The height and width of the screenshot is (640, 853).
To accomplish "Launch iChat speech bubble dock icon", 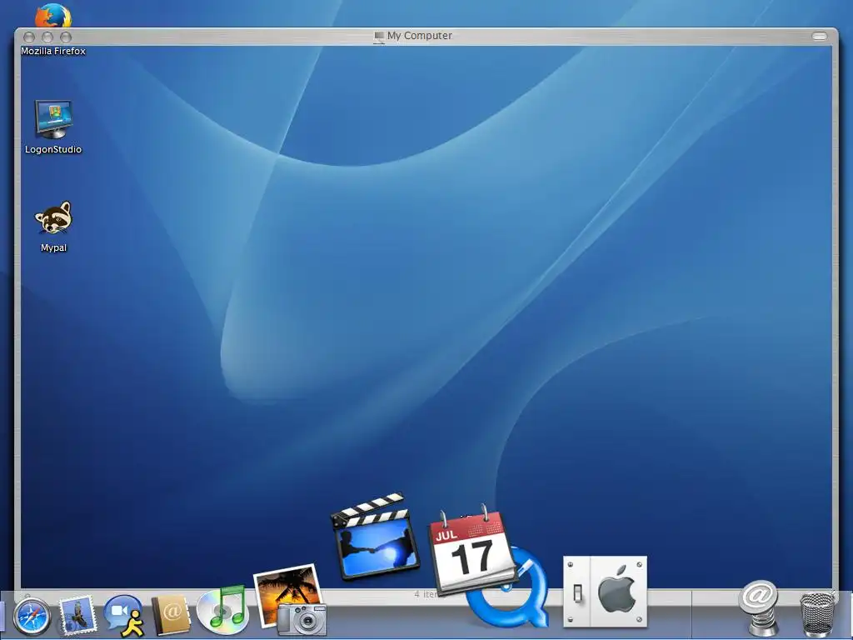I will point(125,616).
